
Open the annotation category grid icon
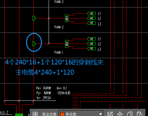[35, 114]
